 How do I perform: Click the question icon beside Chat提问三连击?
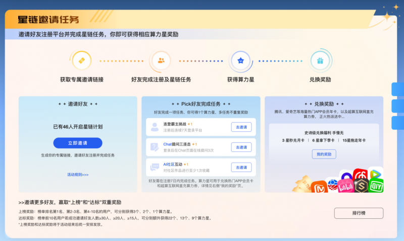point(155,147)
